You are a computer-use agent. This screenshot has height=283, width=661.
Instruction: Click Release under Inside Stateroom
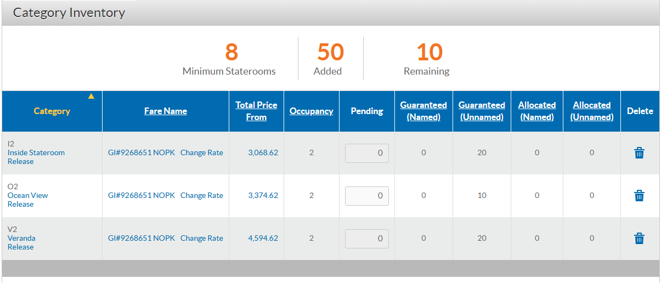coord(21,162)
